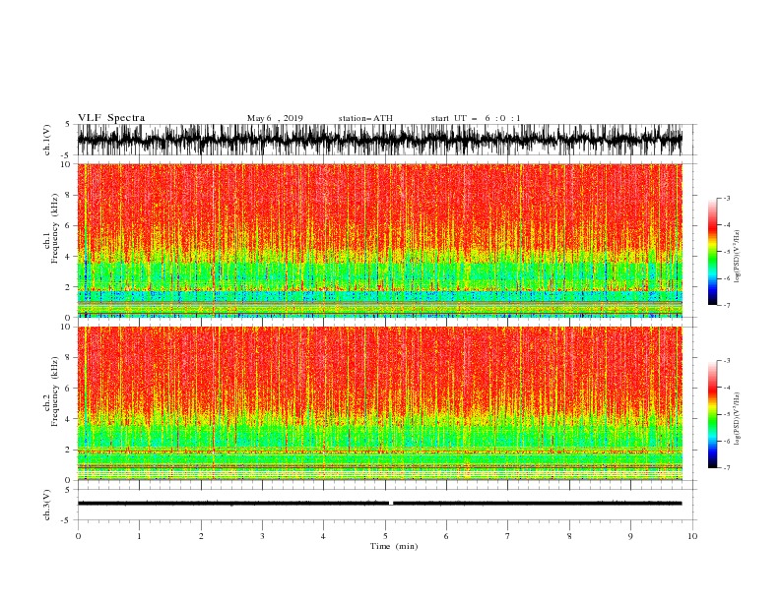Click the time axis tick label '7'
This screenshot has width=780, height=602.
(x=508, y=536)
